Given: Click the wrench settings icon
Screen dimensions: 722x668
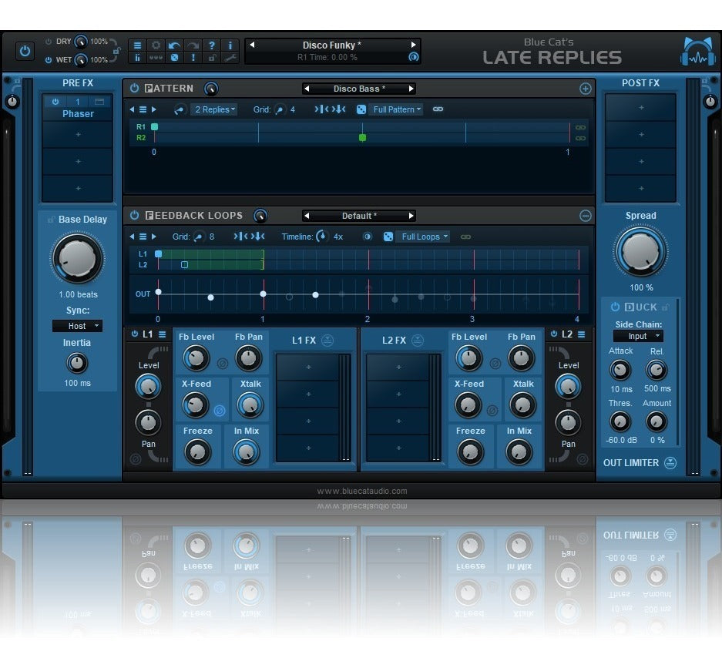Looking at the screenshot, I should pyautogui.click(x=230, y=58).
